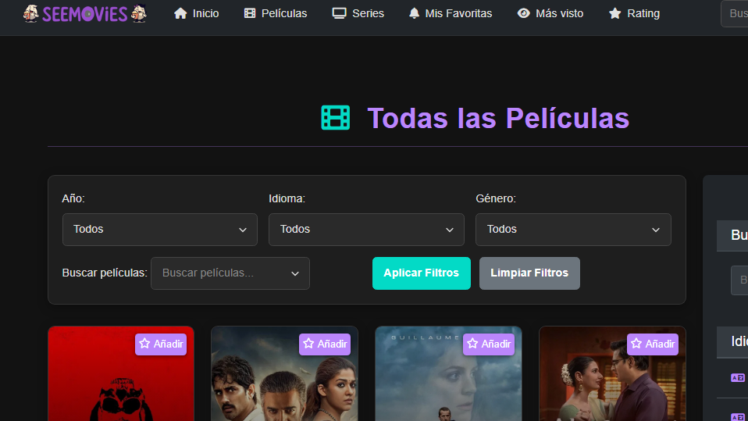This screenshot has height=421, width=748.
Task: Open the Año dropdown
Action: click(x=160, y=230)
